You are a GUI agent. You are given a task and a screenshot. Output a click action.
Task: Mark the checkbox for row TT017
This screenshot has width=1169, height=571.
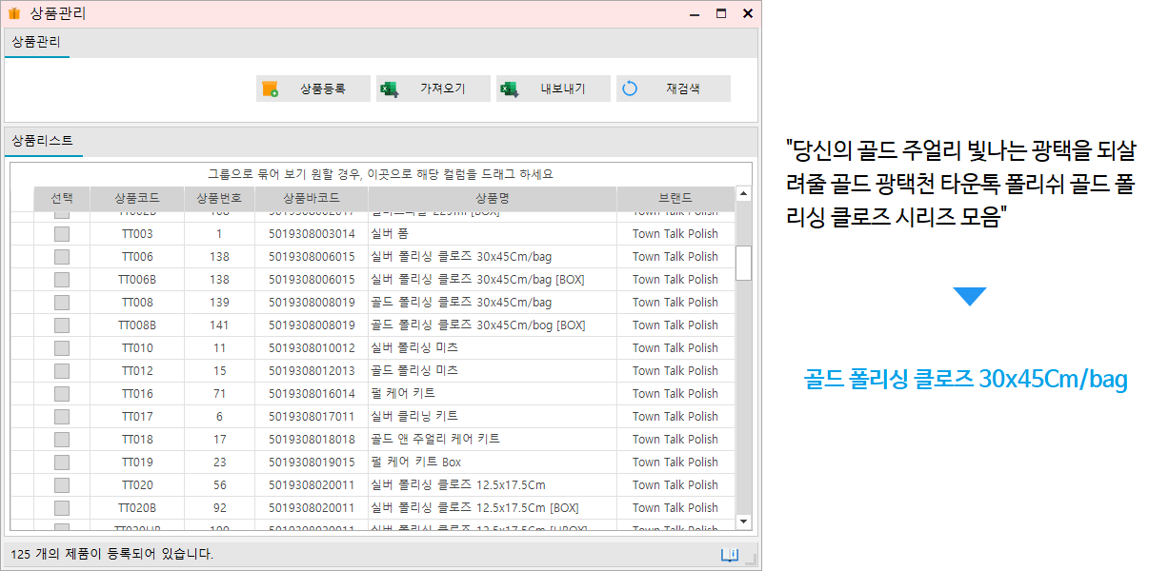pos(62,417)
